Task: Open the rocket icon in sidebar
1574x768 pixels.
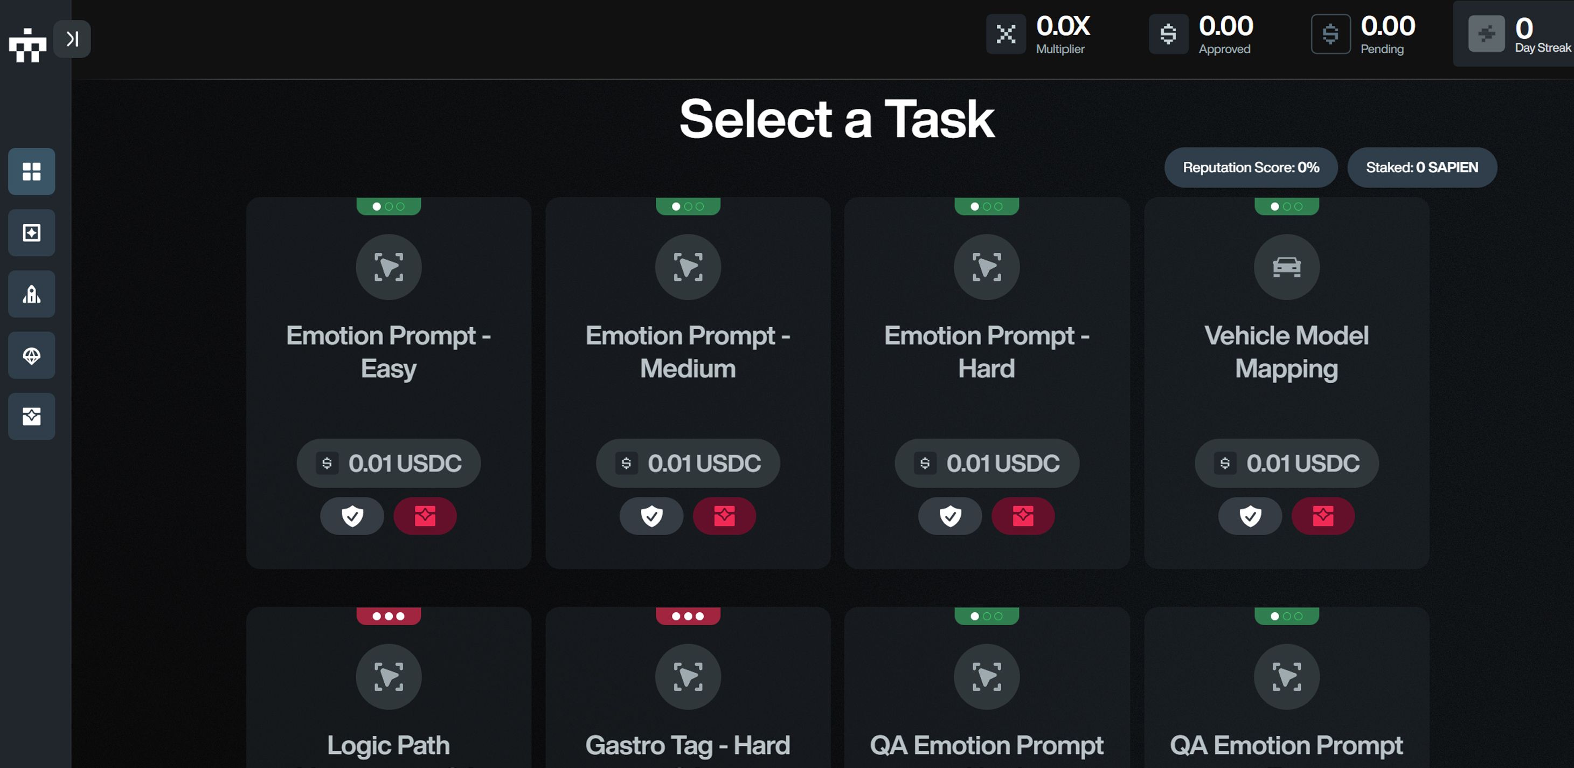Action: point(32,294)
